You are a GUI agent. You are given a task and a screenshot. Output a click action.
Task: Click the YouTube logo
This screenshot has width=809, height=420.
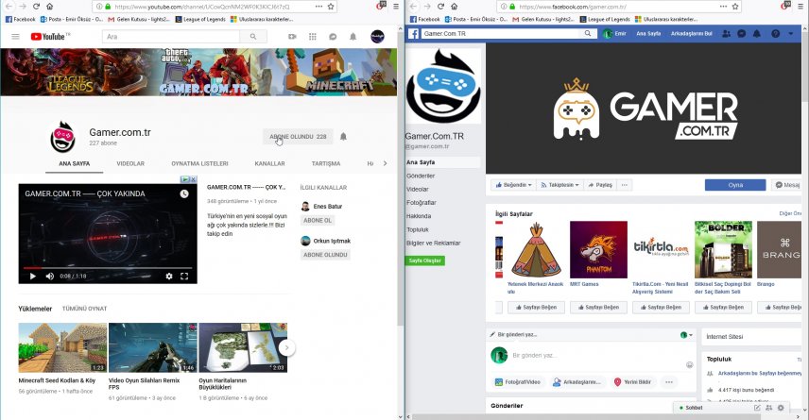[50, 37]
